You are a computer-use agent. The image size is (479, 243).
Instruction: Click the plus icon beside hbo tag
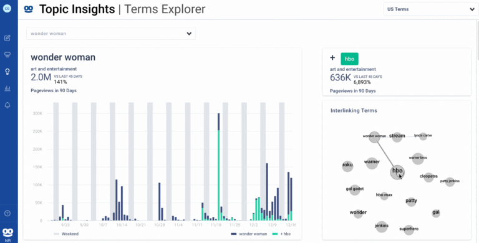pos(332,58)
